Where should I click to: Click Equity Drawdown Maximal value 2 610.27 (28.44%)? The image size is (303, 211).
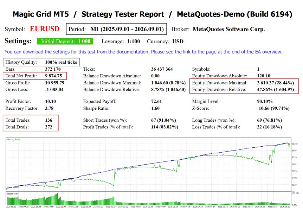click(x=275, y=83)
